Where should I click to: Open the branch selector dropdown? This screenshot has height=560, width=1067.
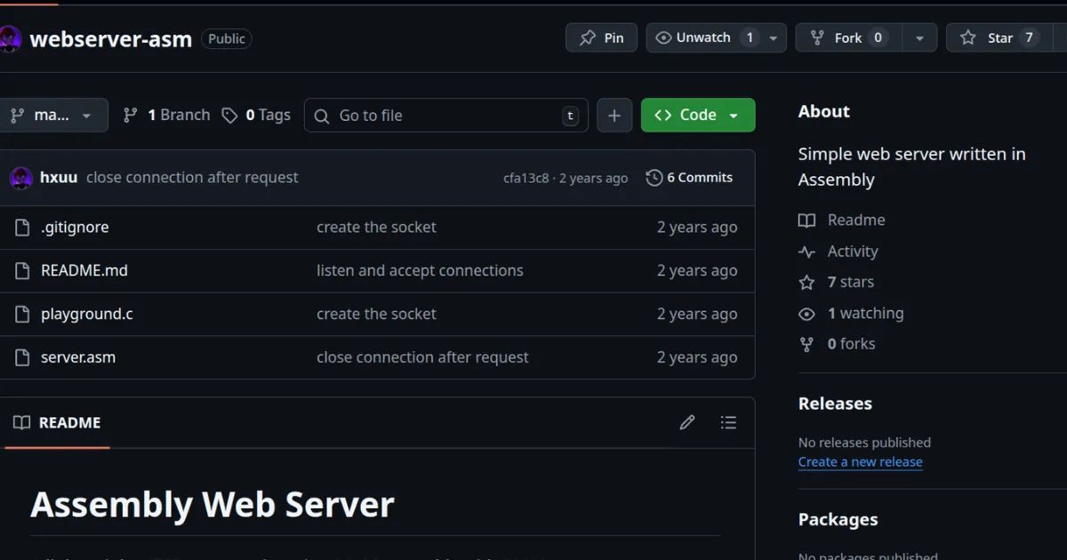coord(53,115)
